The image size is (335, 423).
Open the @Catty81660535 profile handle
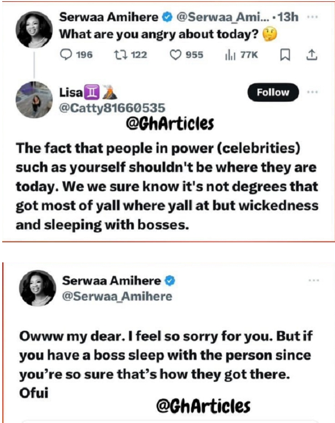tap(112, 107)
